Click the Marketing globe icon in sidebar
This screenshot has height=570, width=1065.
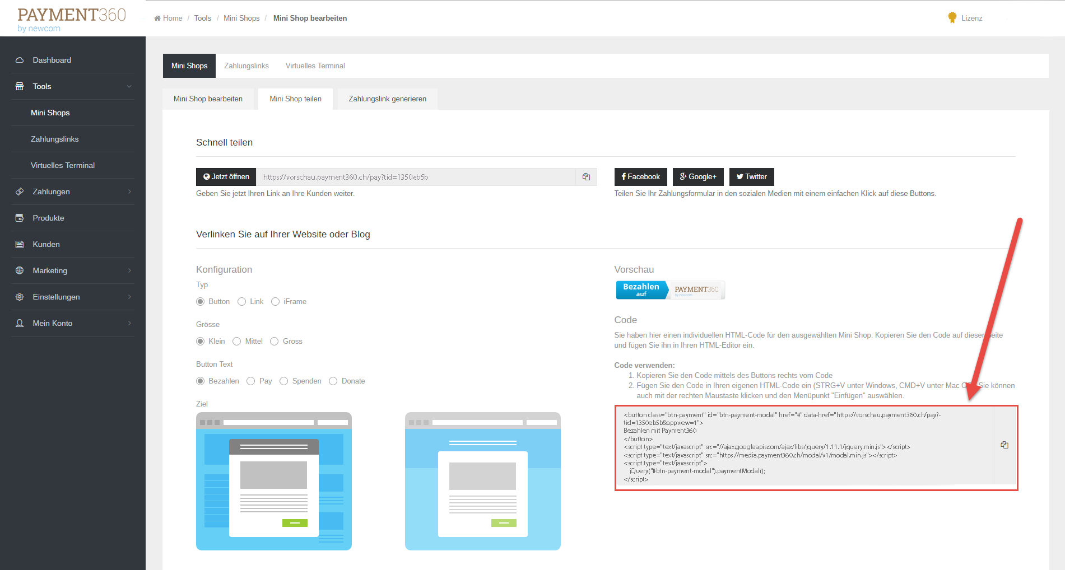click(20, 270)
